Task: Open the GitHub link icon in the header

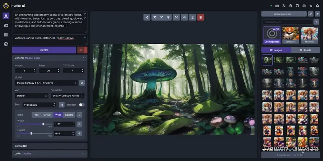Action: tap(297, 6)
